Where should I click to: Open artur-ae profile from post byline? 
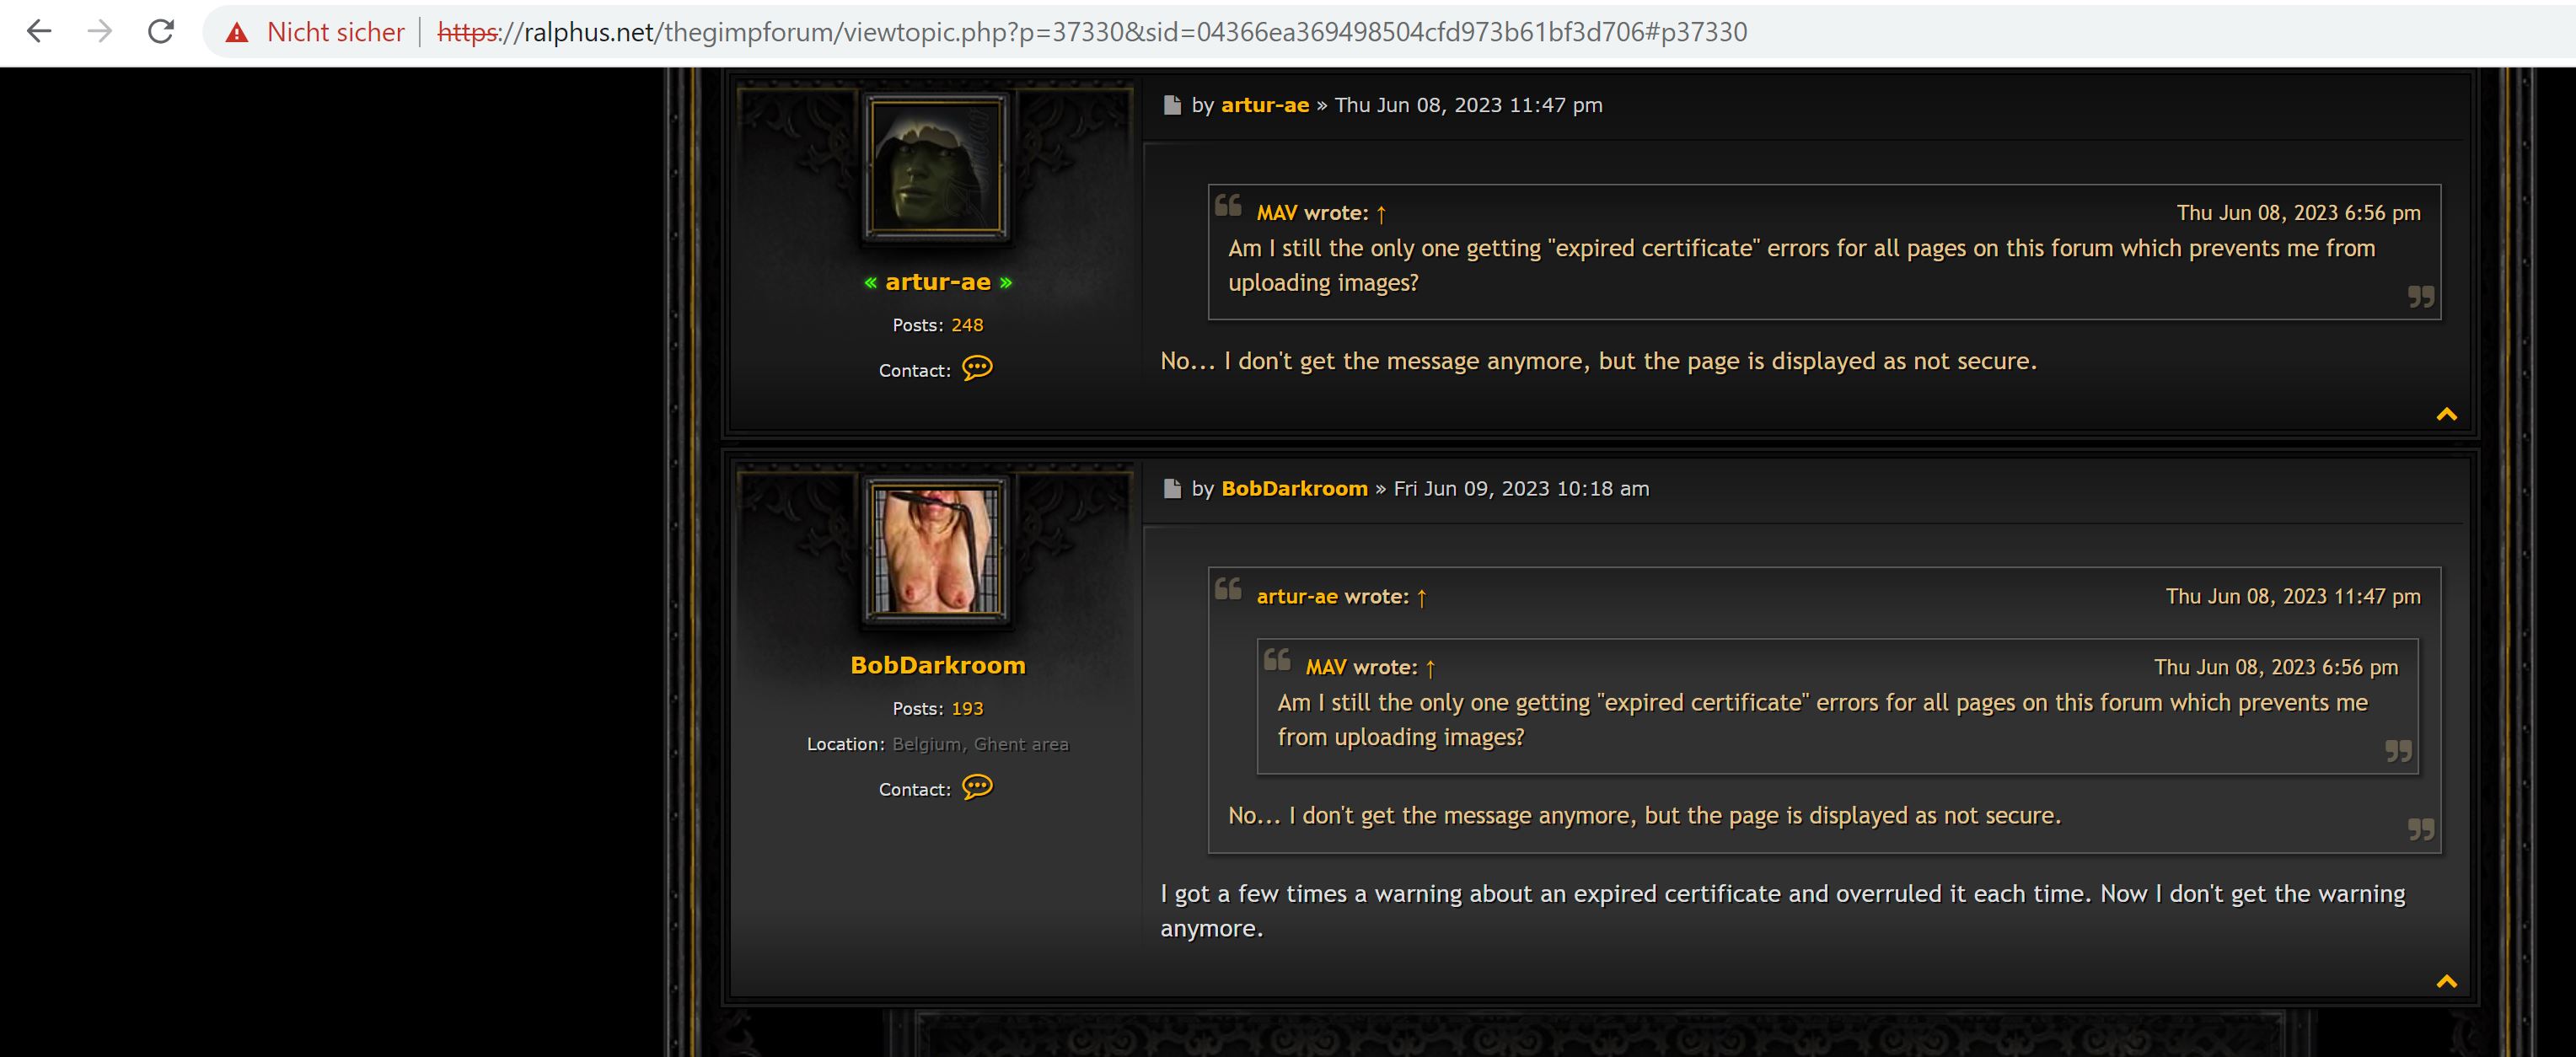[1264, 105]
